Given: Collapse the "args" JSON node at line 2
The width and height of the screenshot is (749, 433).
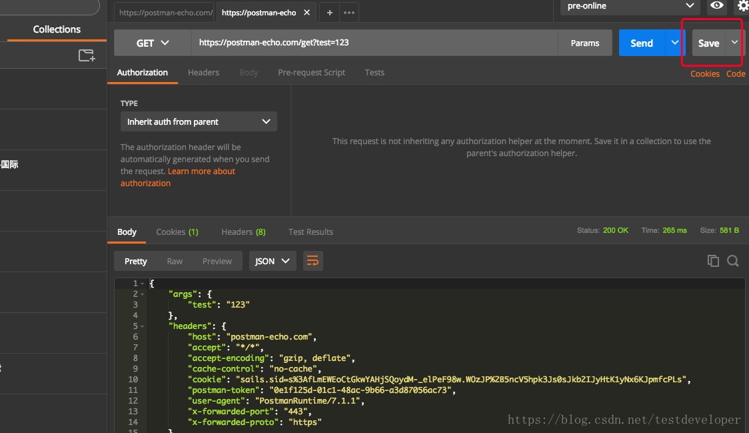Looking at the screenshot, I should 143,294.
